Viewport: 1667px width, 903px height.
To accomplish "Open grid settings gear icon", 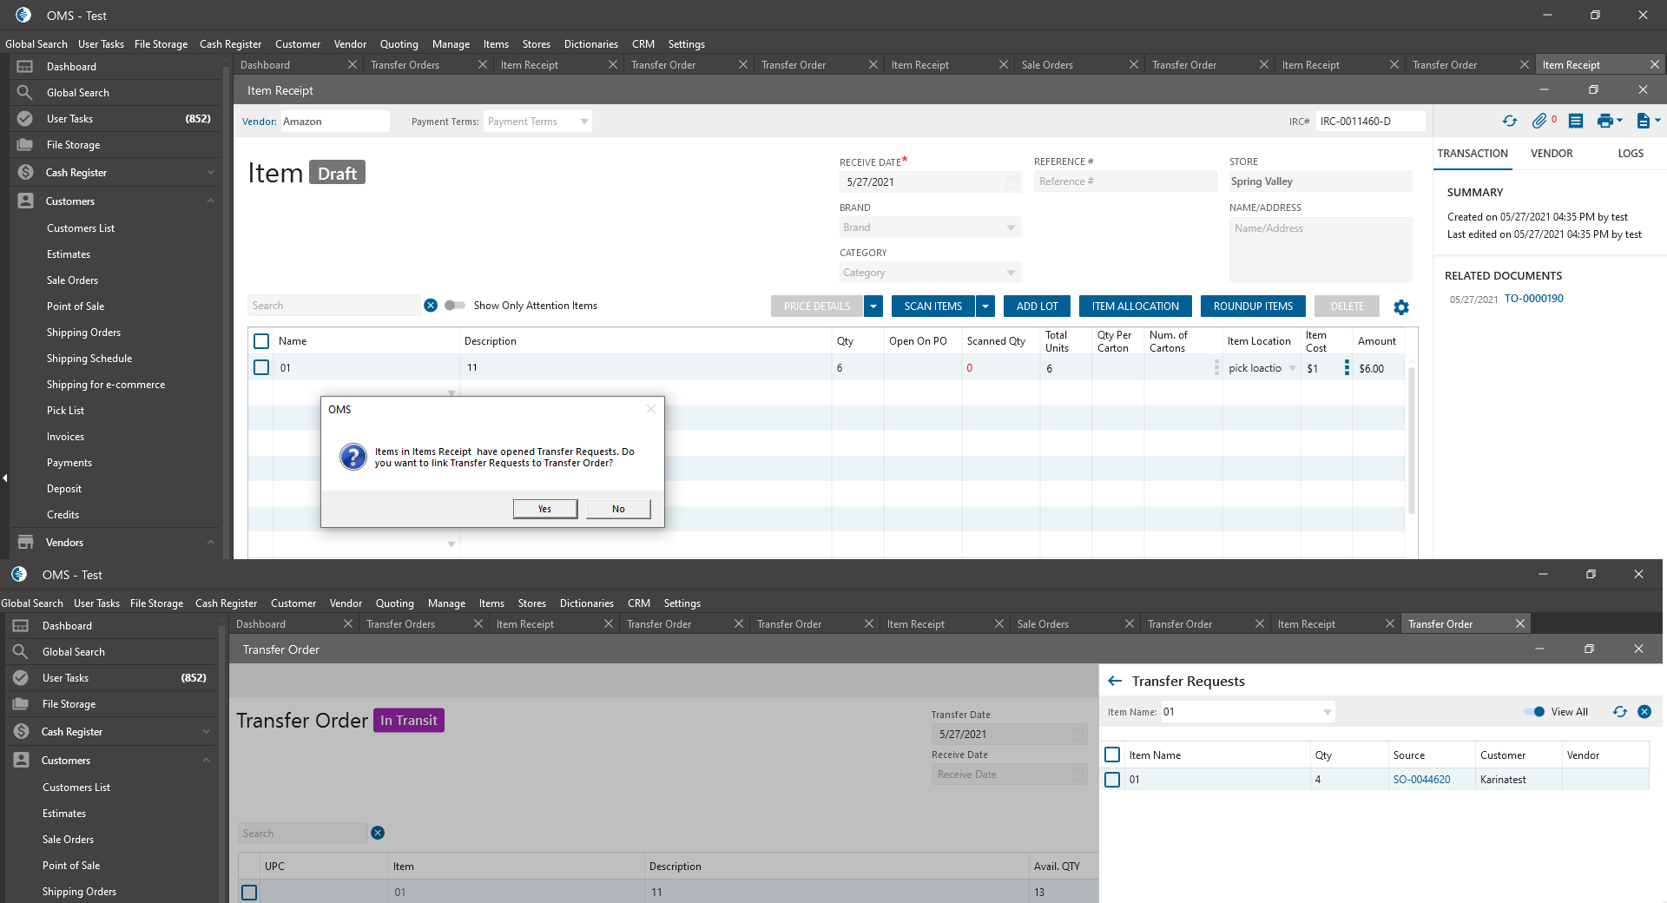I will (1401, 307).
